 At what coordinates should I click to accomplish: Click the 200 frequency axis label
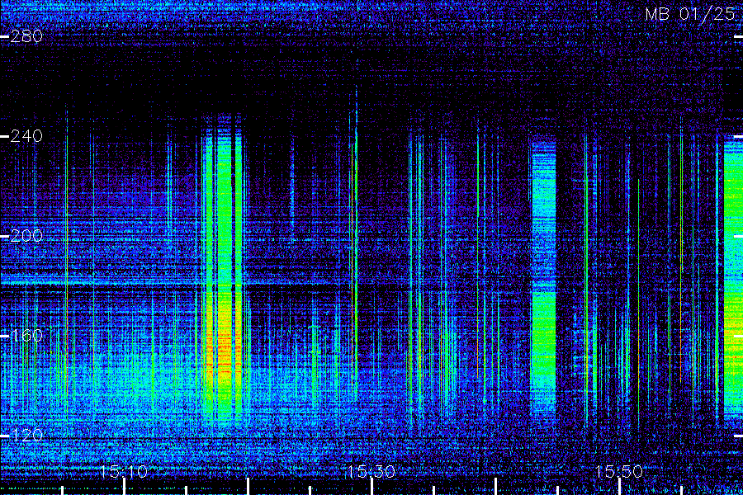[x=26, y=236]
